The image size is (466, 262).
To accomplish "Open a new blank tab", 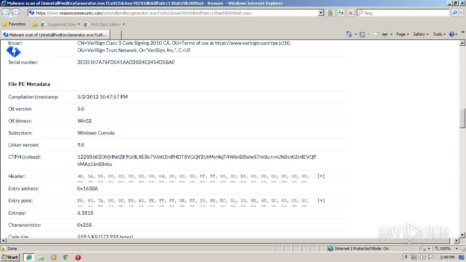I will pyautogui.click(x=116, y=35).
